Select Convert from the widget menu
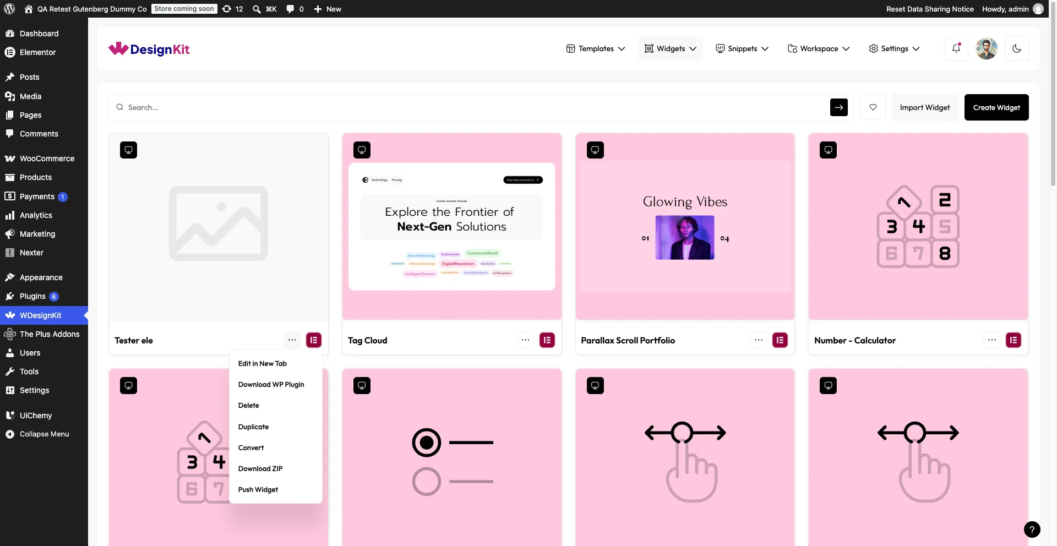 coord(251,448)
